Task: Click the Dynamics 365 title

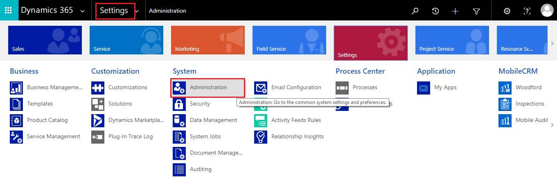Action: point(47,10)
